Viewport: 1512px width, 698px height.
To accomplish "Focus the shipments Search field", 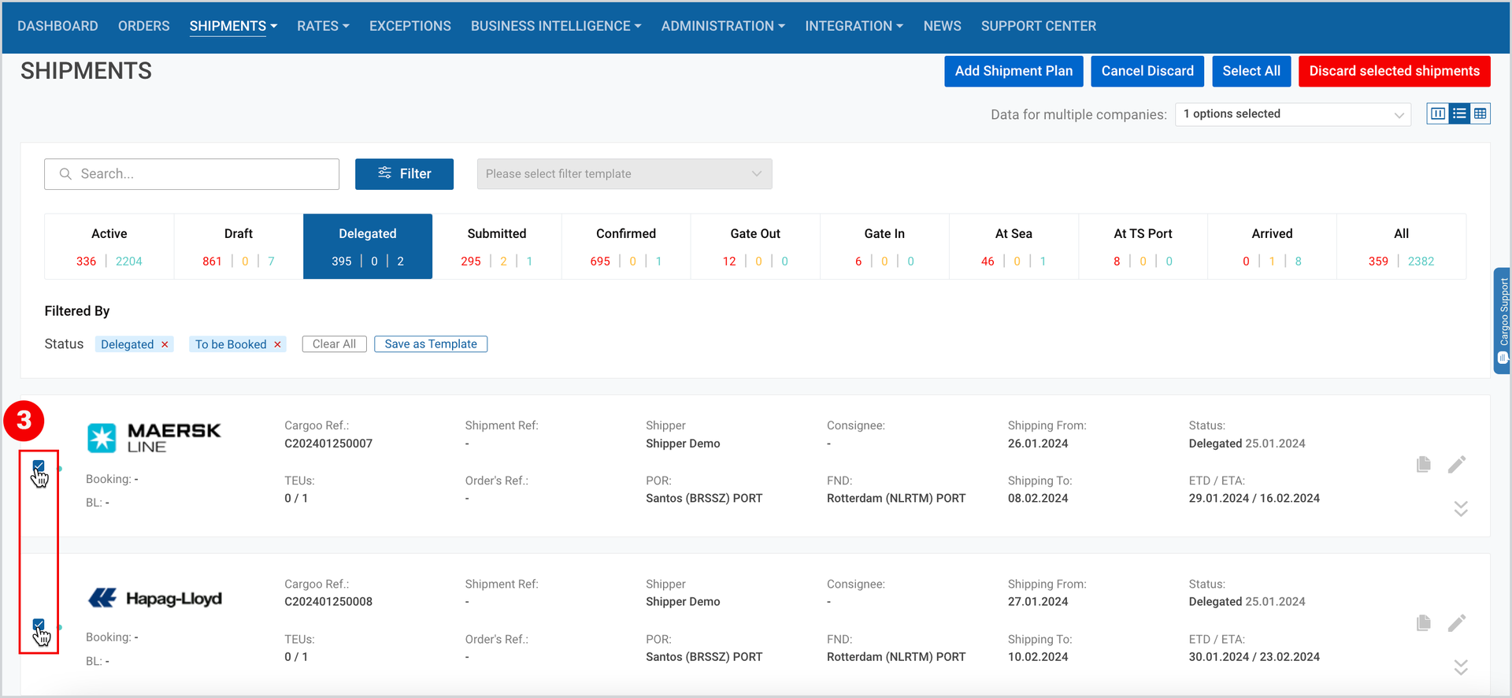I will 192,174.
